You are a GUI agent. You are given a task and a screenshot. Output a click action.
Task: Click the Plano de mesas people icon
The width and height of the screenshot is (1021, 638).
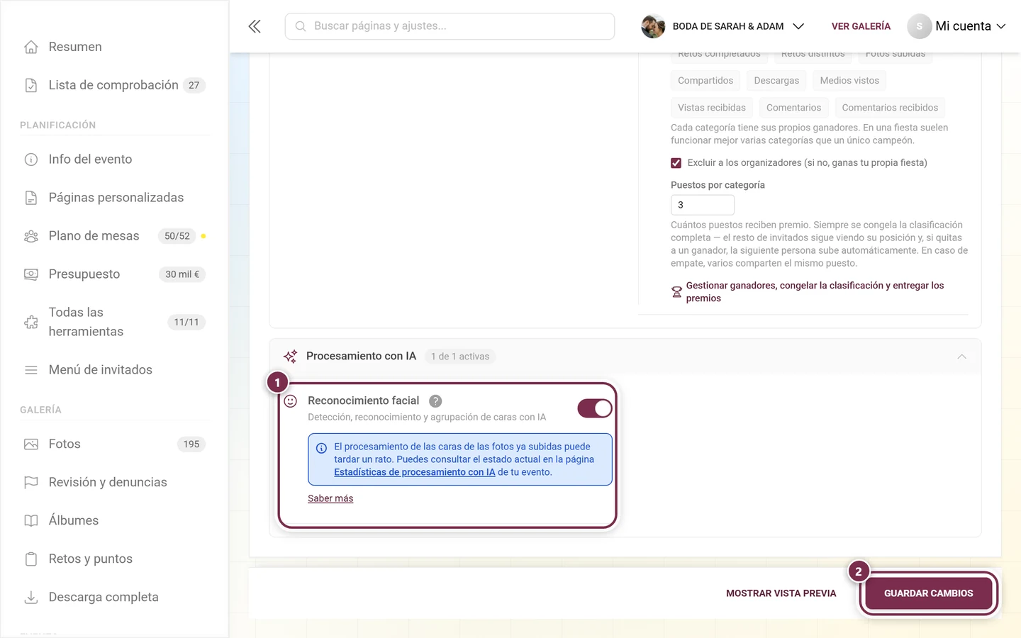(31, 236)
